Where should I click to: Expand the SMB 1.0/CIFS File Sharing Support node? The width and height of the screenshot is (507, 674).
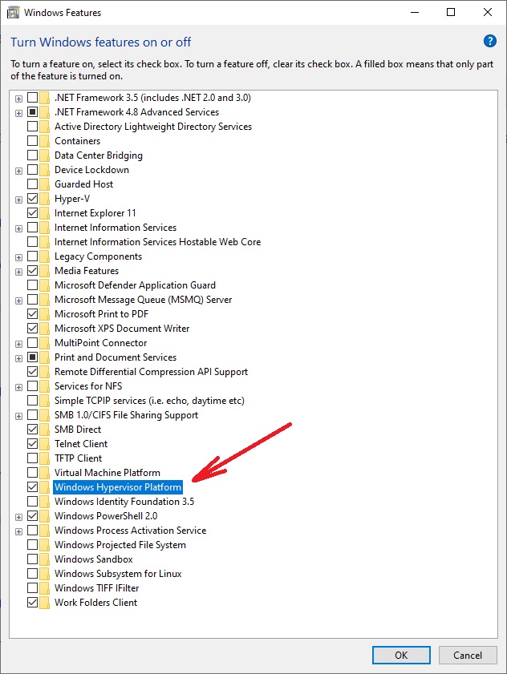(19, 416)
